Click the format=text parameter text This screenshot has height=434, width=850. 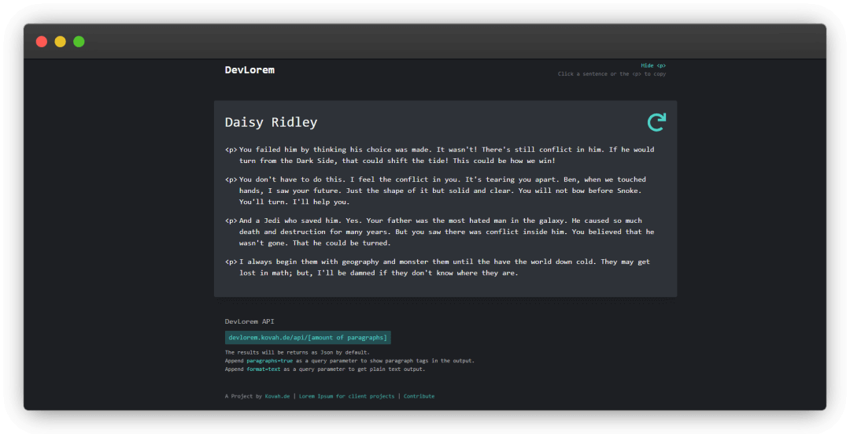(264, 369)
